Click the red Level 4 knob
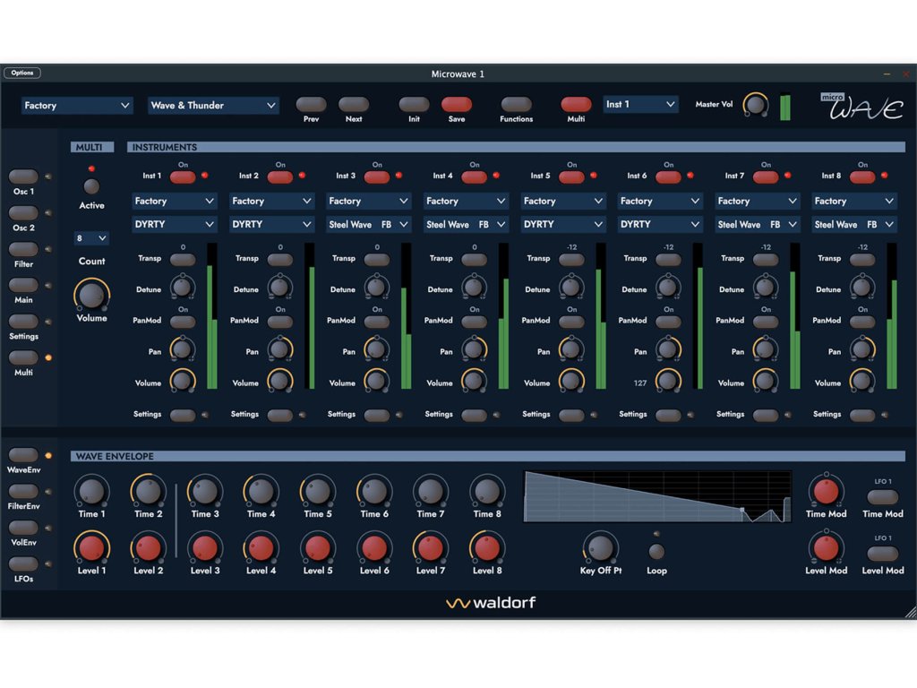The height and width of the screenshot is (688, 917). click(x=261, y=548)
